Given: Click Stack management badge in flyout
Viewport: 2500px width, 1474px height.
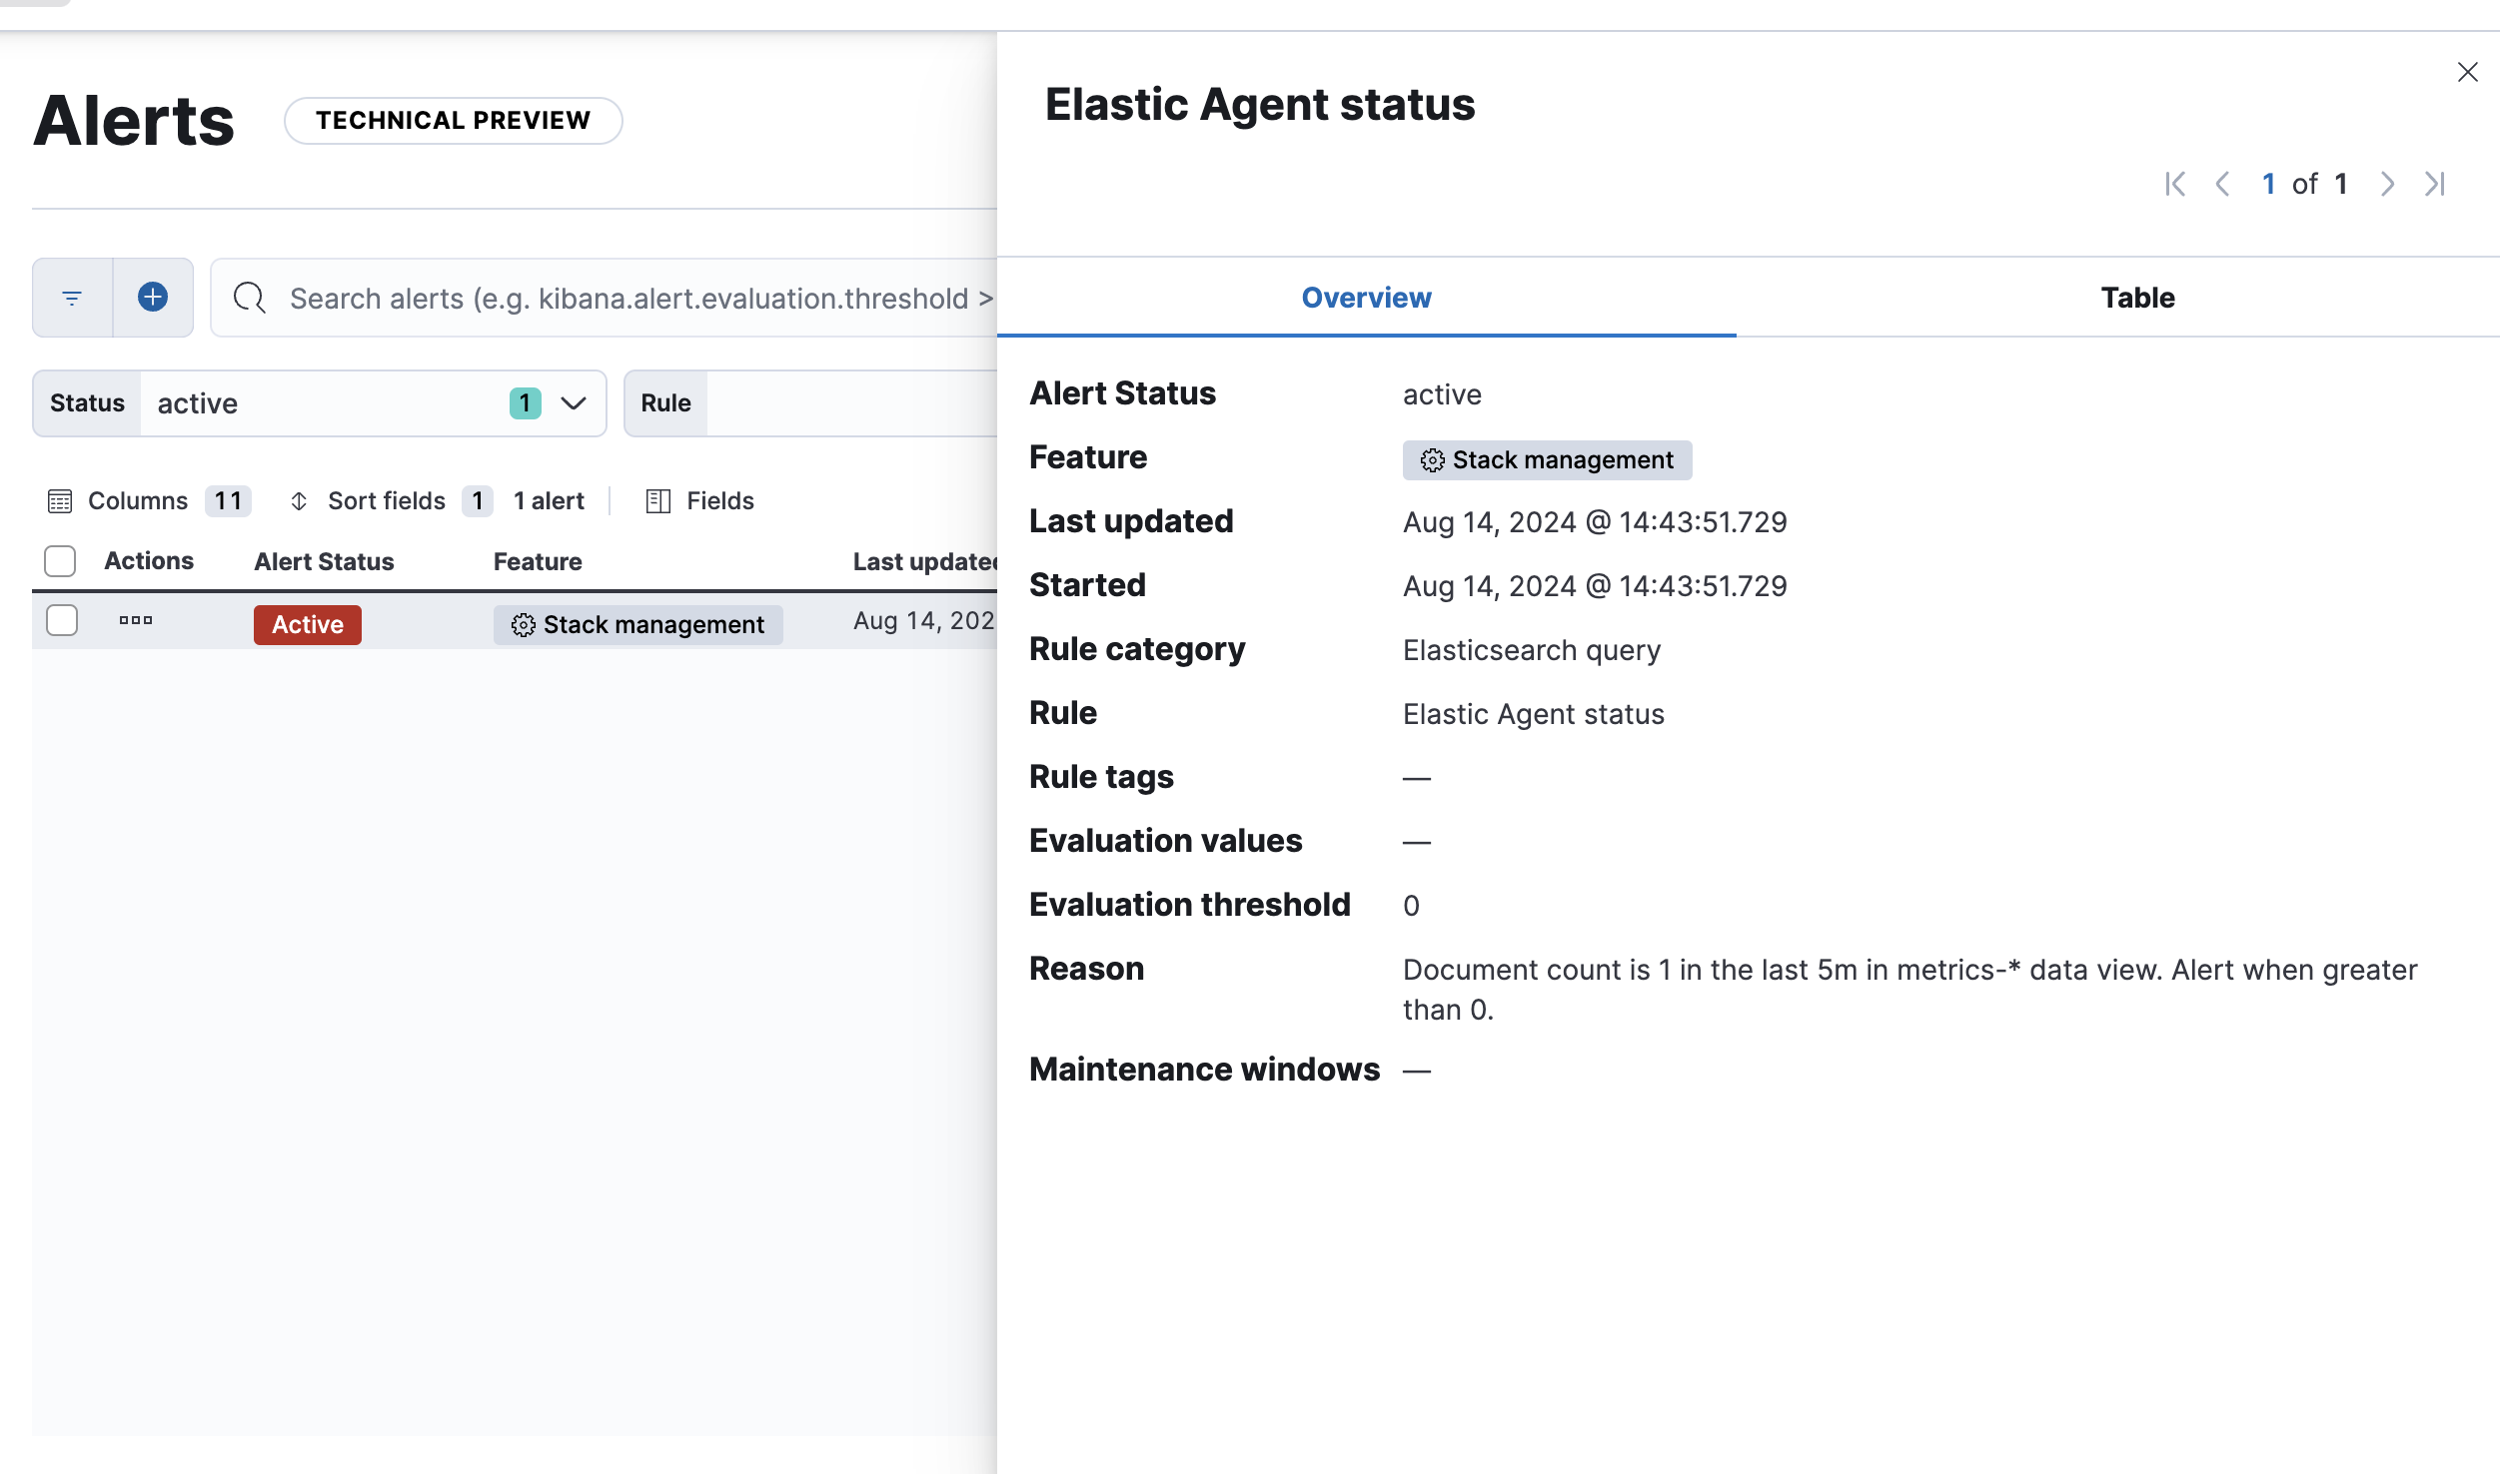Looking at the screenshot, I should tap(1547, 460).
